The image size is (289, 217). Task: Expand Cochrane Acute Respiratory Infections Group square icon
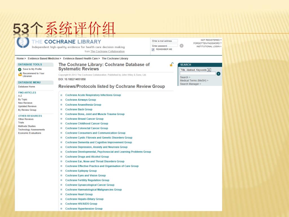[61, 95]
